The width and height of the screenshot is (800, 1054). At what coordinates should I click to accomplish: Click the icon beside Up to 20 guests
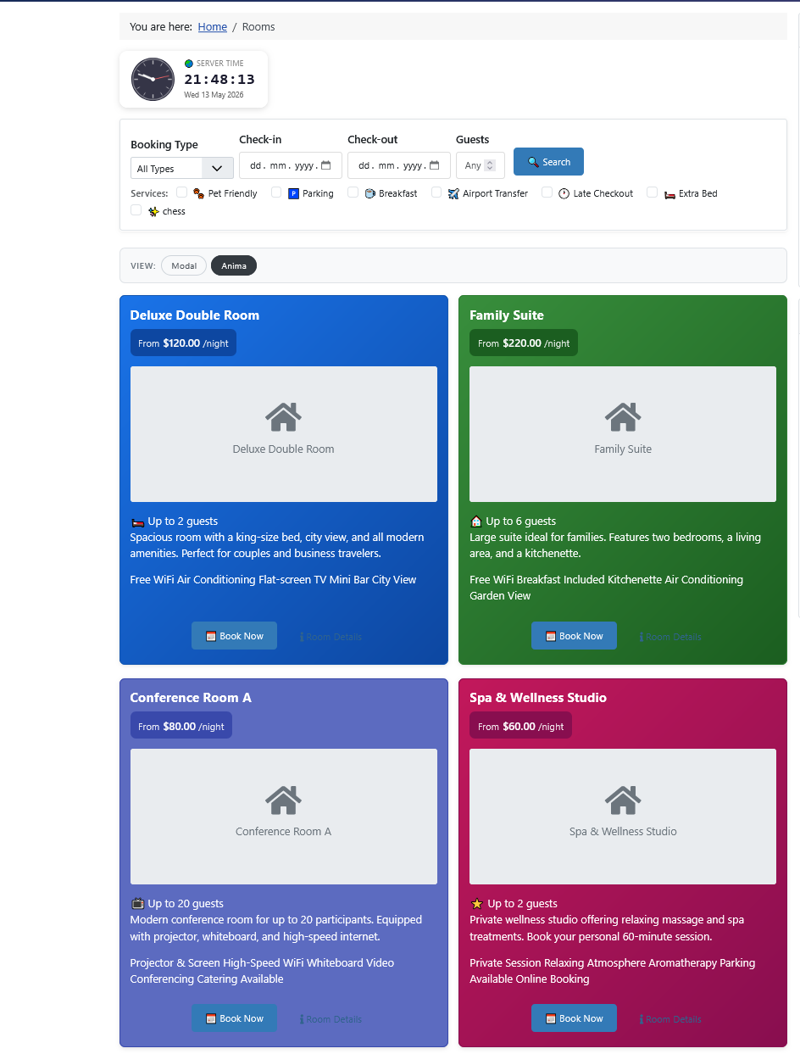pos(137,904)
